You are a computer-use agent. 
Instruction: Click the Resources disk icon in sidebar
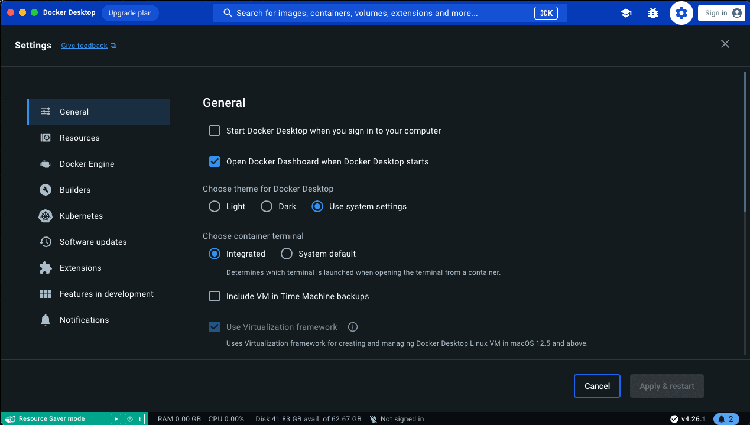click(x=46, y=138)
